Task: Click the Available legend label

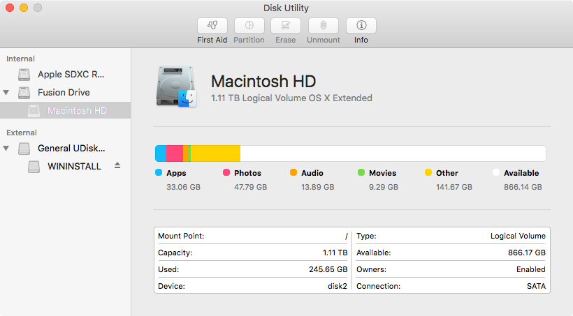Action: point(521,173)
